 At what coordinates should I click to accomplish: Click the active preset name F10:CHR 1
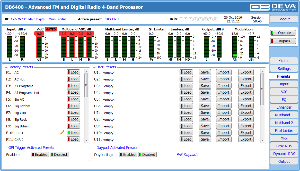coord(111,19)
